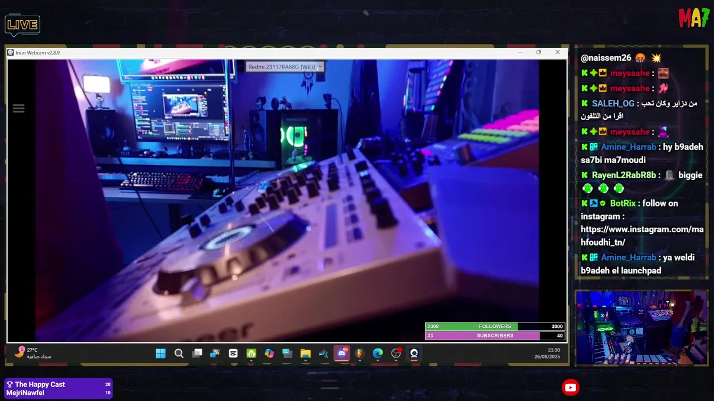This screenshot has width=714, height=401.
Task: Click the Iriun Webcam title bar icon
Action: 11,52
